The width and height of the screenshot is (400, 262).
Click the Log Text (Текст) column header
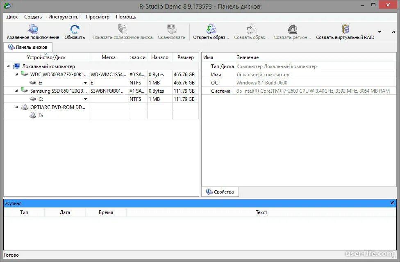tap(261, 212)
